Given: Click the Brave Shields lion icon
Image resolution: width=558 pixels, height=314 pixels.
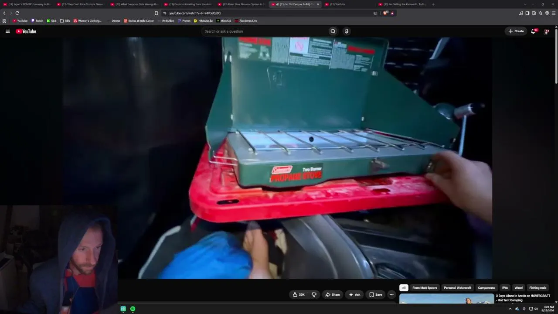Looking at the screenshot, I should click(x=385, y=13).
